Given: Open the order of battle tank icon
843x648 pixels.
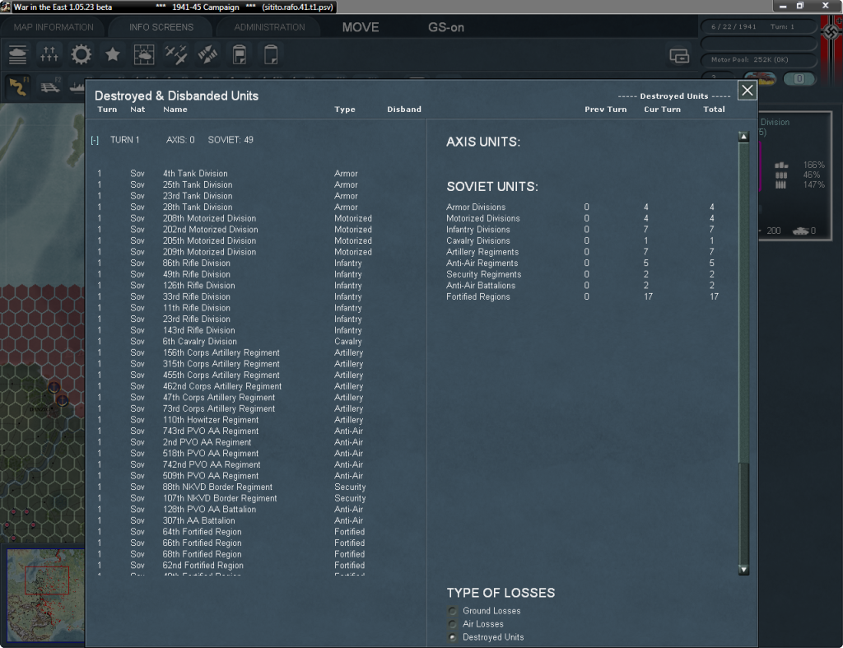Looking at the screenshot, I should (18, 54).
